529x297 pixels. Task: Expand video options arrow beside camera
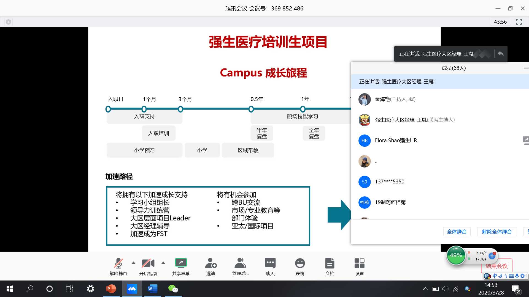[x=163, y=263]
